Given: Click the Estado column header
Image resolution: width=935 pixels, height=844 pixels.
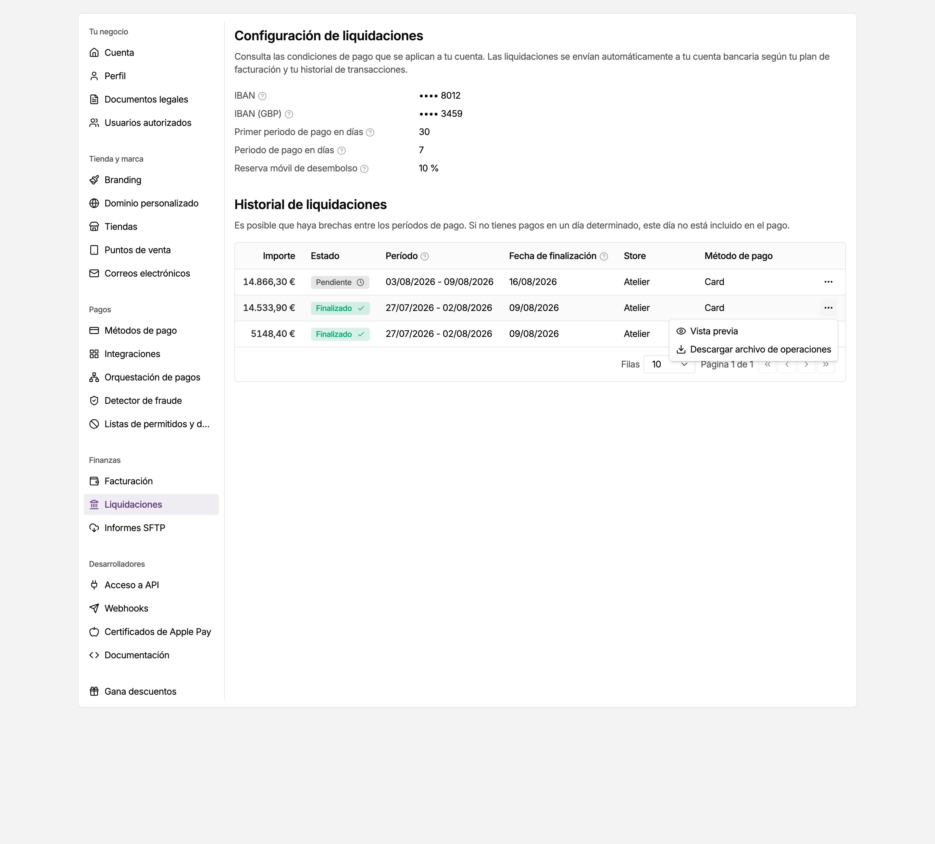Looking at the screenshot, I should tap(325, 256).
